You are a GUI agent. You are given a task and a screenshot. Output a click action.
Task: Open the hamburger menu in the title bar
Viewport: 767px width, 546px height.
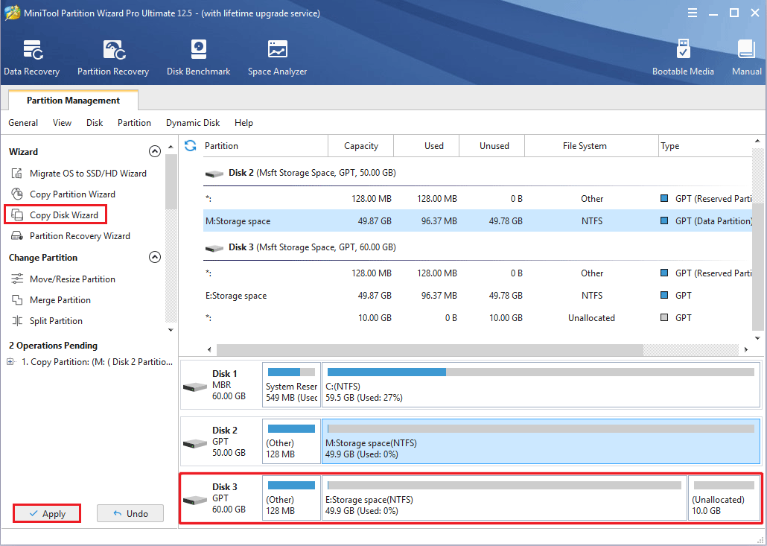click(x=692, y=12)
